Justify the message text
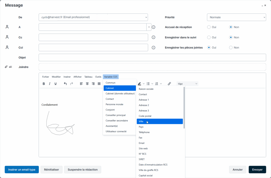The width and height of the screenshot is (271, 178). (x=99, y=84)
